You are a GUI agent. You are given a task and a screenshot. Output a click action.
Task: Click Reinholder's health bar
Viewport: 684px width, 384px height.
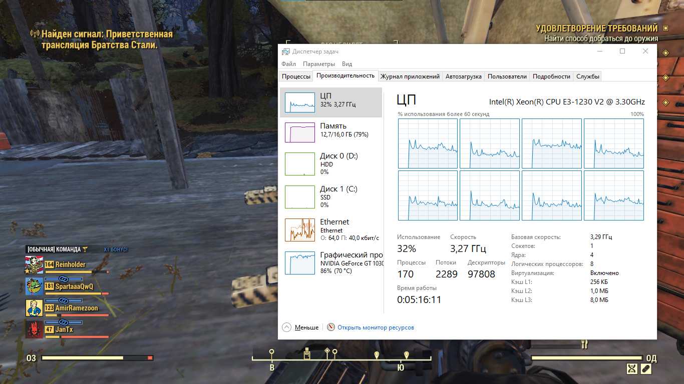pyautogui.click(x=77, y=272)
